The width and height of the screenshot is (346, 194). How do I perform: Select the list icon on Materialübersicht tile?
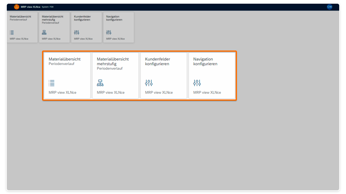coord(51,83)
